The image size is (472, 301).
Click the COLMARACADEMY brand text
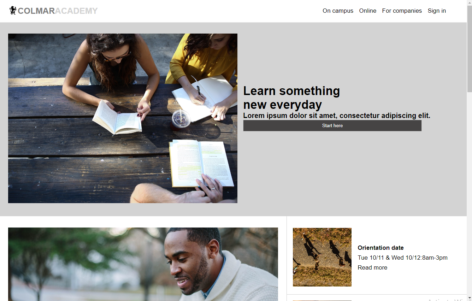tap(58, 11)
